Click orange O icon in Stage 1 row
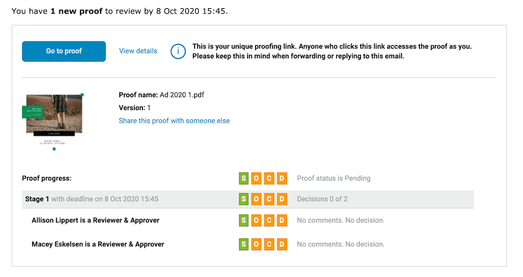The height and width of the screenshot is (277, 523). click(256, 199)
